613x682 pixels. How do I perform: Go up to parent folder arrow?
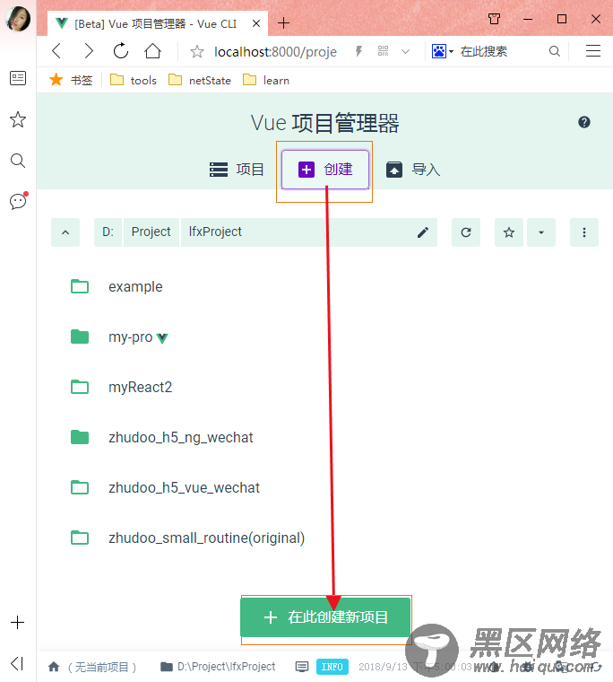pos(65,232)
